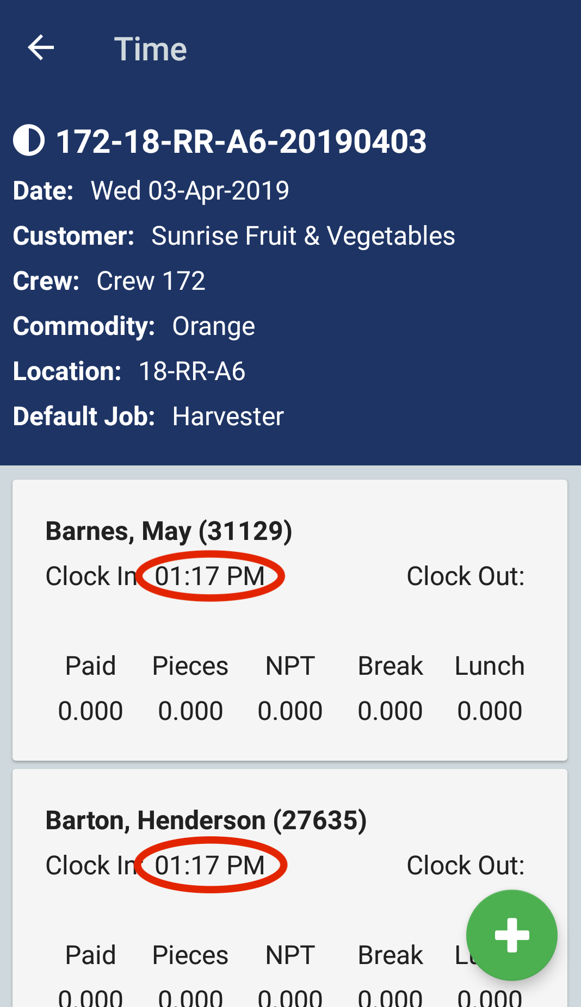Open Barton, Henderson (27635) employee card

pyautogui.click(x=206, y=820)
